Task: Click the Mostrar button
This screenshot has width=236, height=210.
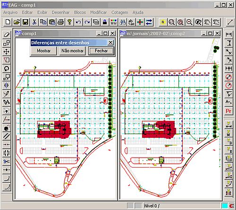Action: pos(44,51)
